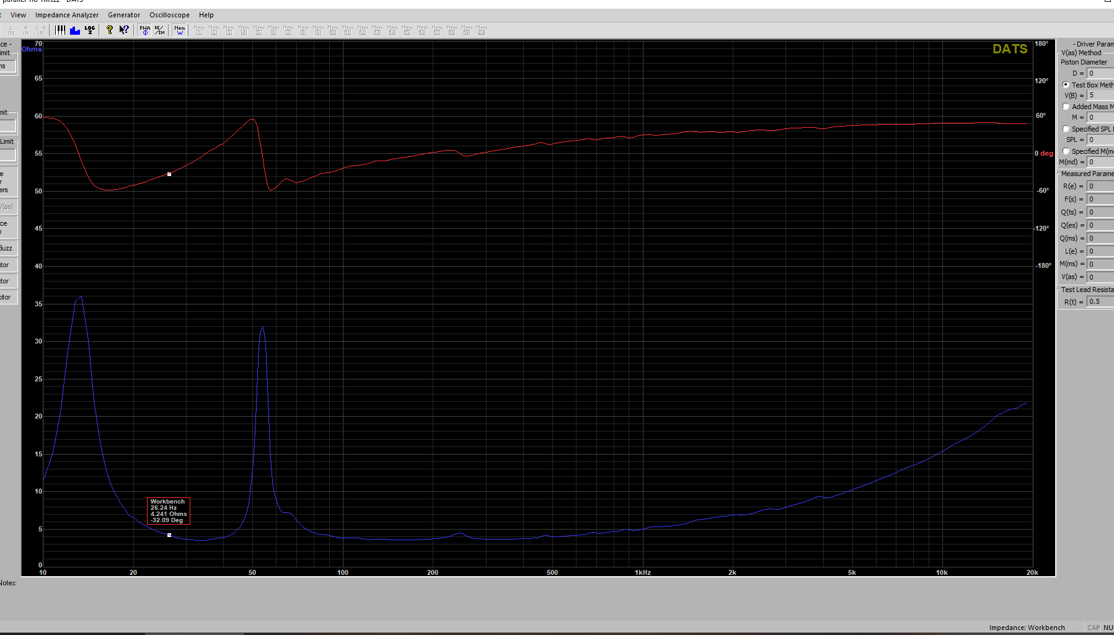Click the piston diameter D input field
Screen dimensions: 1114x635
point(1100,73)
